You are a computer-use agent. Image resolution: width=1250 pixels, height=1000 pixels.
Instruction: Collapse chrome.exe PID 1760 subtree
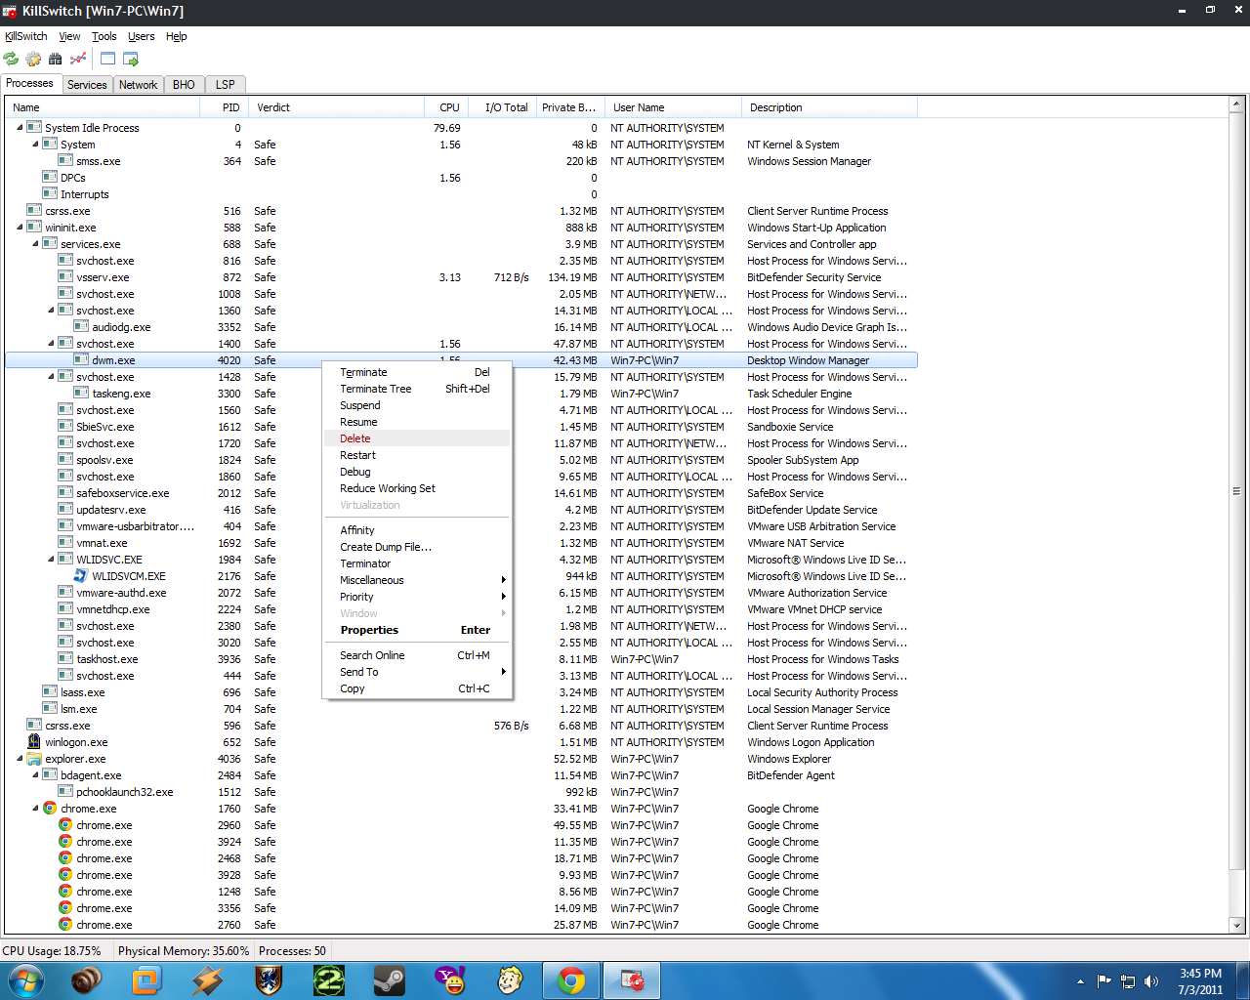pyautogui.click(x=35, y=809)
